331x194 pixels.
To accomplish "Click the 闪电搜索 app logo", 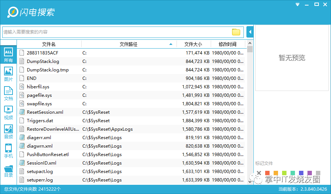I will pos(31,12).
